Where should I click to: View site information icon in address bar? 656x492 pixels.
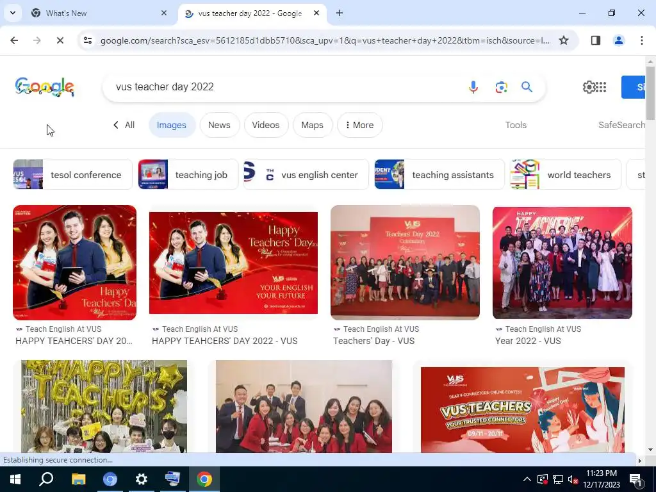[x=88, y=40]
